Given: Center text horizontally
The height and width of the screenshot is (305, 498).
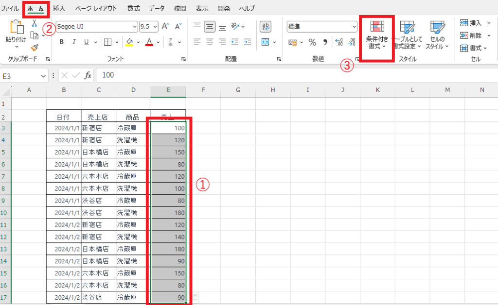Looking at the screenshot, I should coord(210,42).
